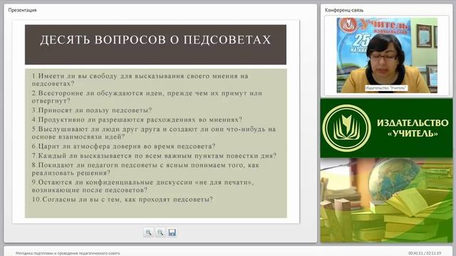Click question 6 about атмосфера доверия
Viewport: 456px width, 256px height.
(123, 146)
